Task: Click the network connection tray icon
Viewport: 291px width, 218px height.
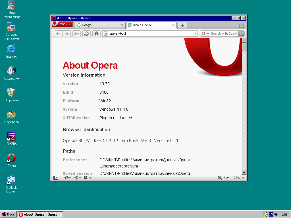Action: coord(276,215)
